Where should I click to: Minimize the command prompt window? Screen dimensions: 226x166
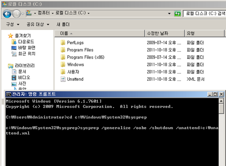(210, 94)
